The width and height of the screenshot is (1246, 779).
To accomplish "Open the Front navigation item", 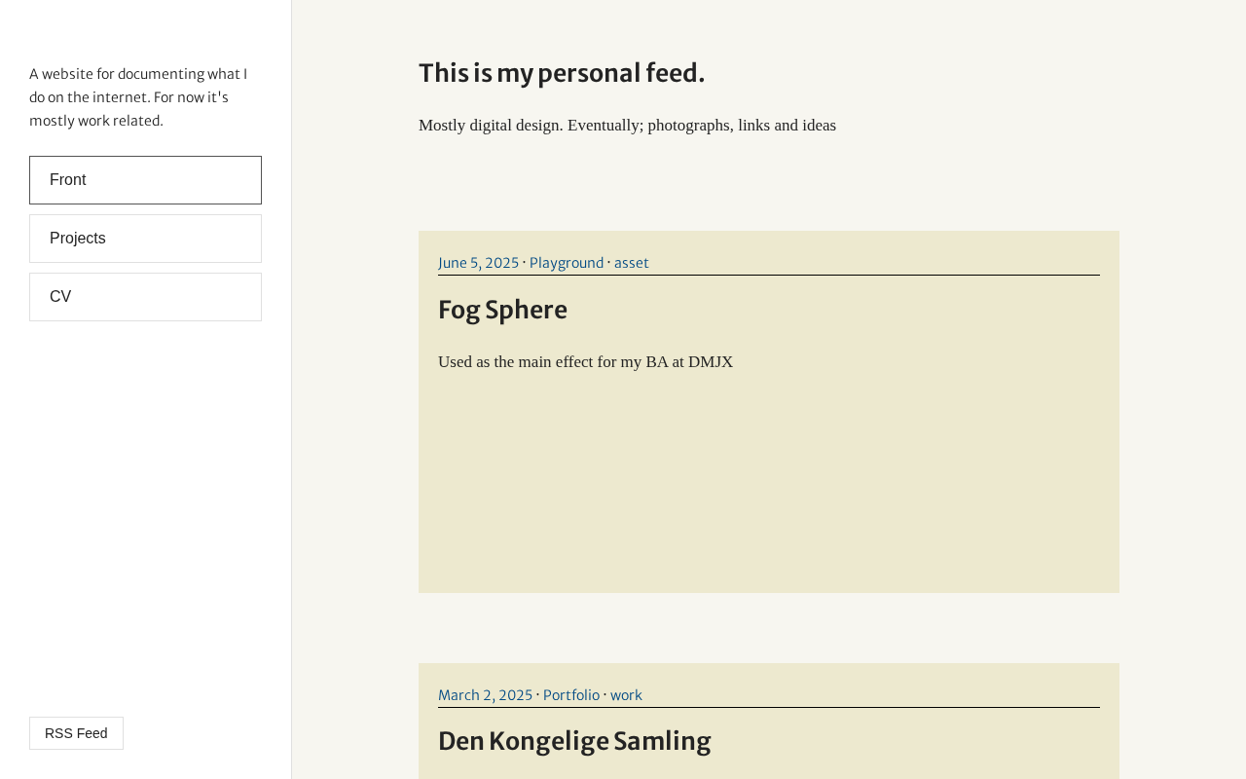I will pos(145,180).
